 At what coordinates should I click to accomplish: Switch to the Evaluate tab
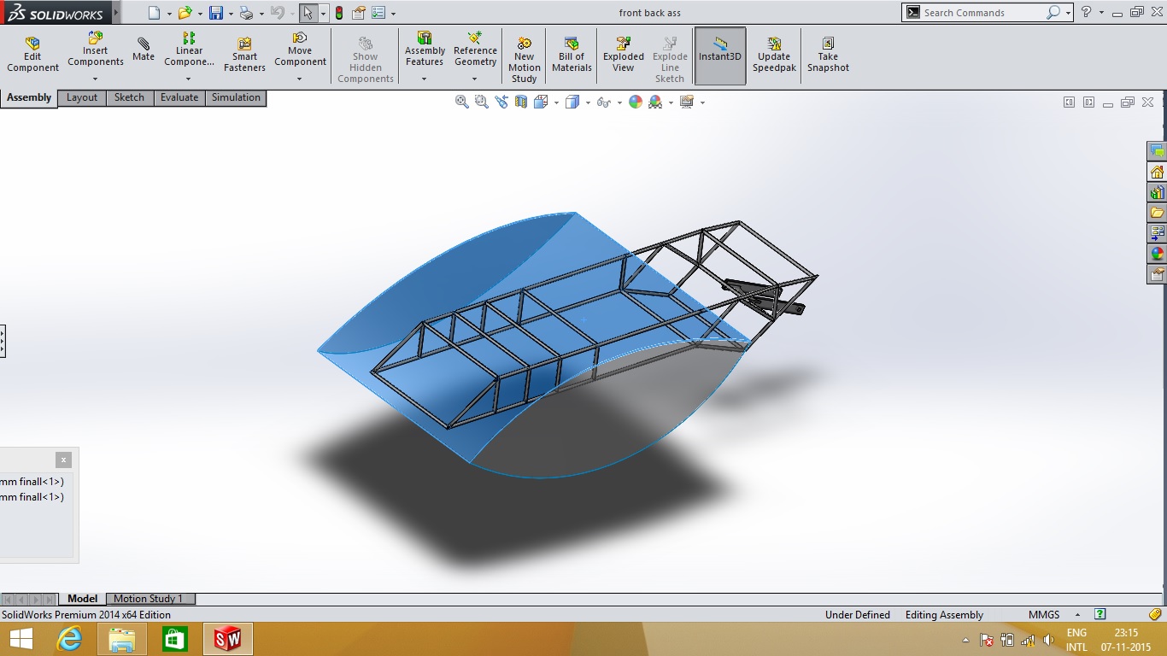[x=179, y=97]
